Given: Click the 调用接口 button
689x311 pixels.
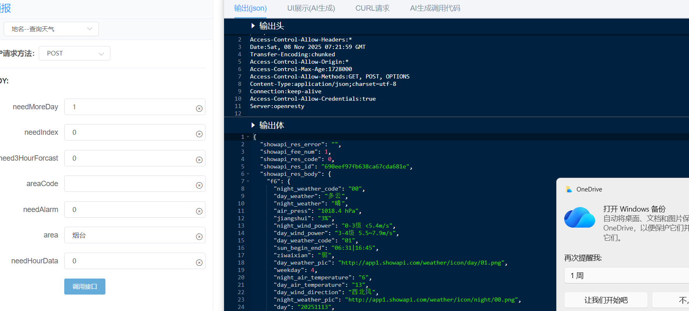Looking at the screenshot, I should tap(85, 286).
